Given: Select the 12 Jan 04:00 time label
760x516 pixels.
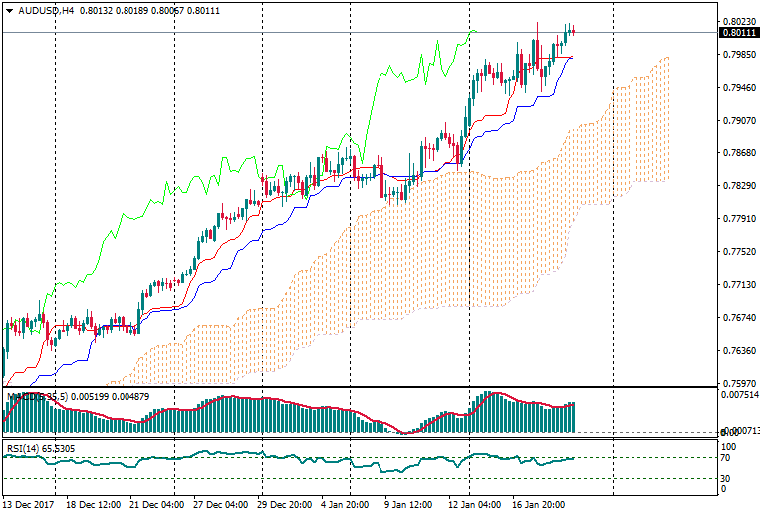Looking at the screenshot, I should (474, 505).
